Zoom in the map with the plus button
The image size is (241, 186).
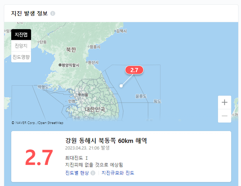coord(224,102)
